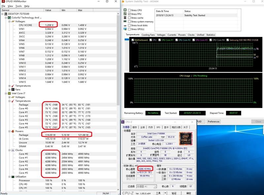Switch to Cooling Fans tab in AIDA64
The height and width of the screenshot is (195, 264).
click(148, 35)
